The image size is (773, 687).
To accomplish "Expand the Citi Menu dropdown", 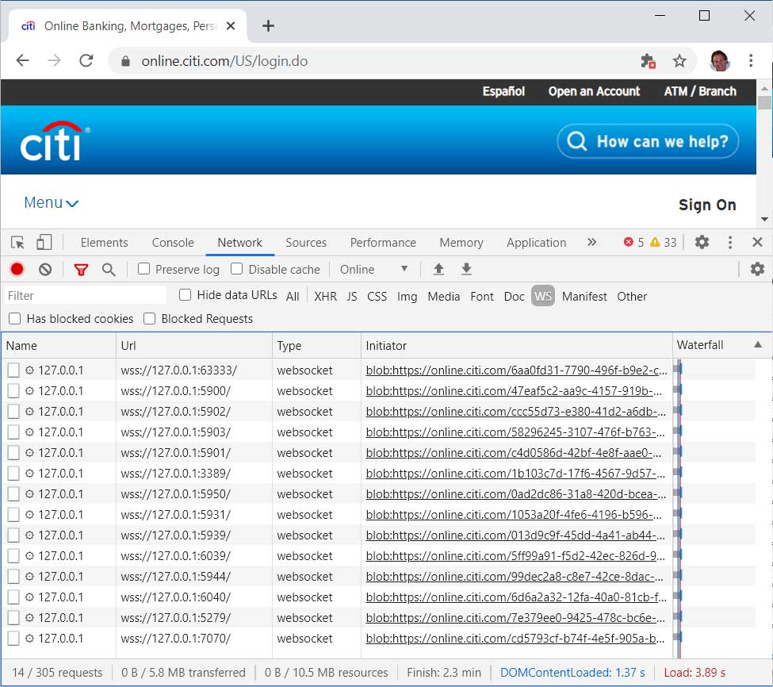I will tap(52, 203).
